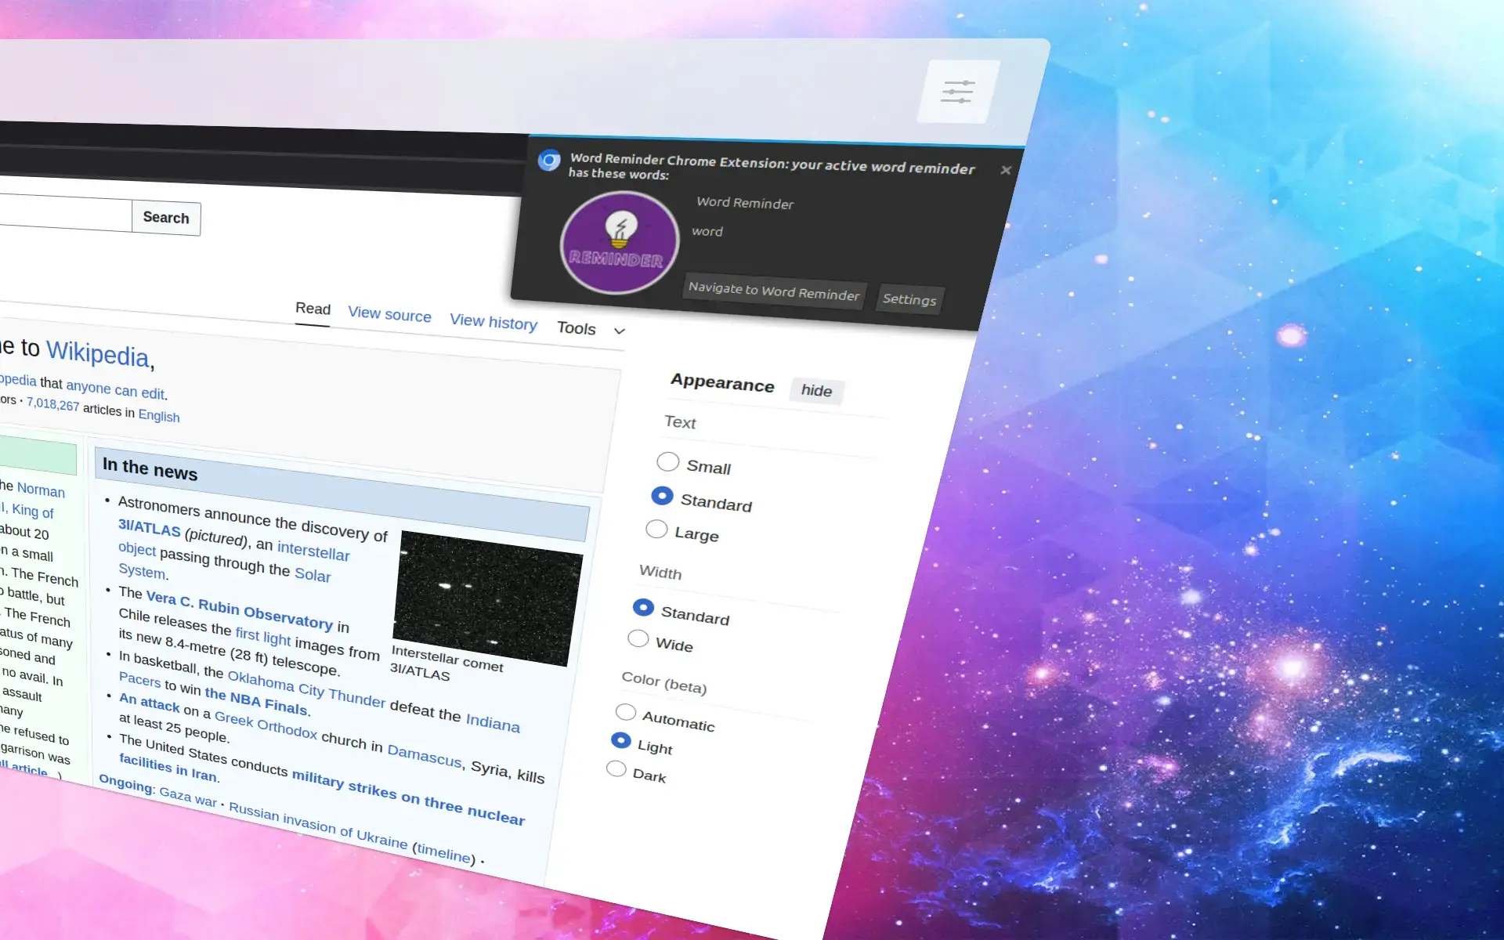The width and height of the screenshot is (1504, 940).
Task: Select Automatic color mode
Action: (625, 711)
